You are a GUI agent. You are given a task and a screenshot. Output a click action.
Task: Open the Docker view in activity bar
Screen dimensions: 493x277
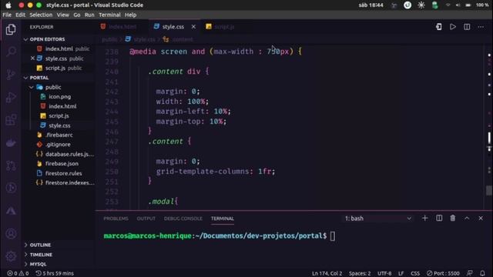pyautogui.click(x=11, y=143)
